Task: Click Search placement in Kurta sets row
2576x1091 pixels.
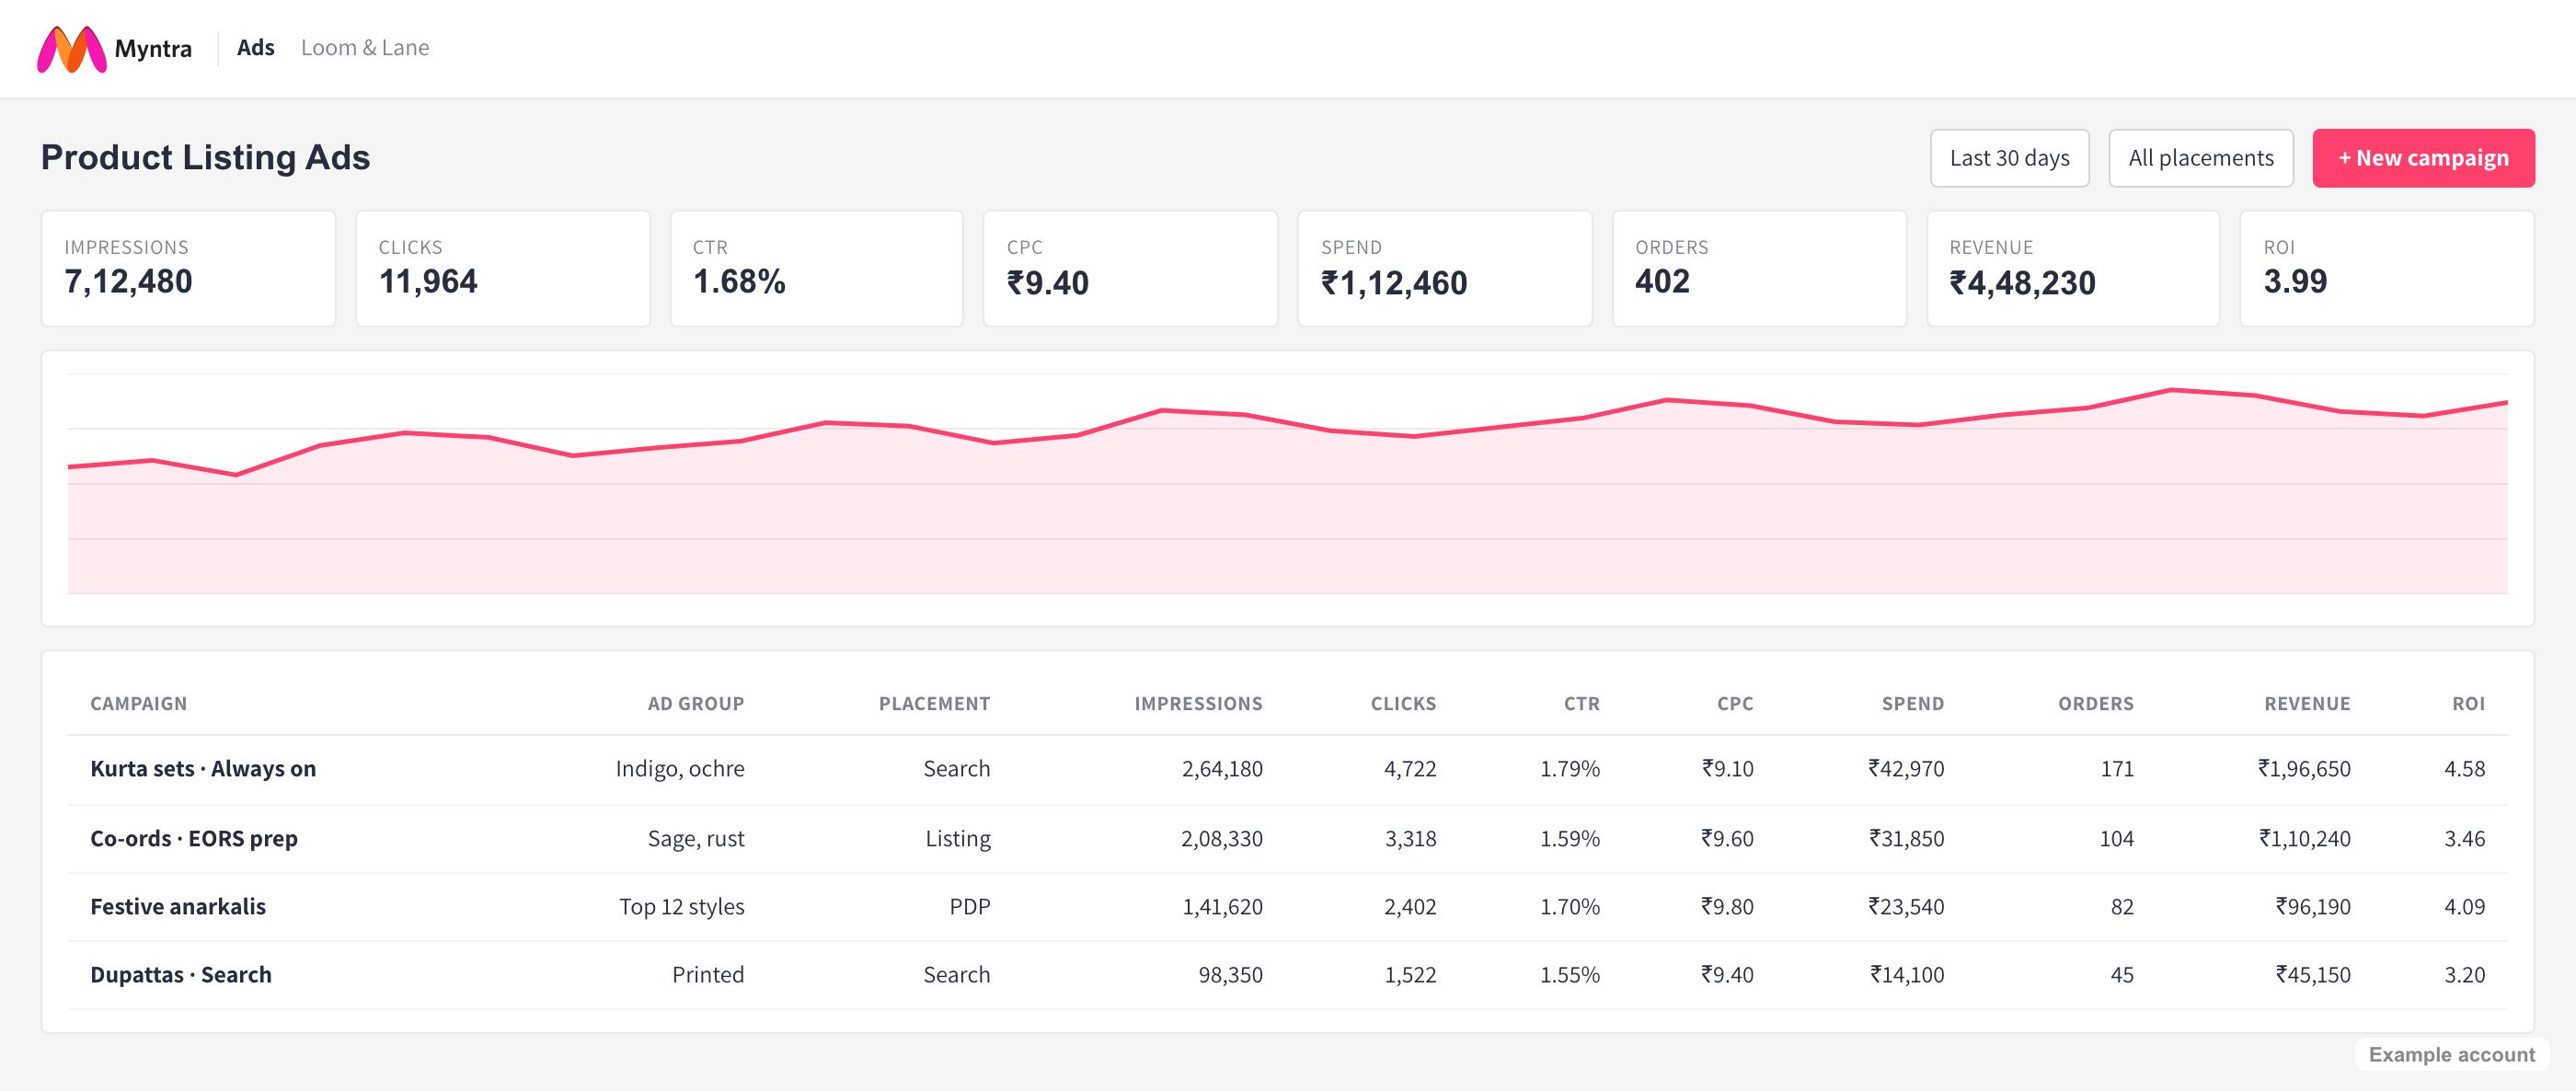Action: coord(957,768)
